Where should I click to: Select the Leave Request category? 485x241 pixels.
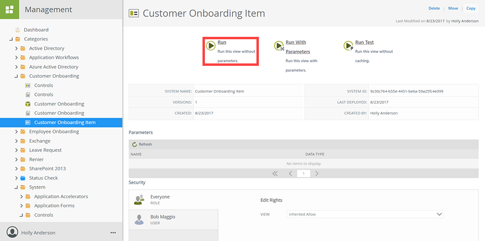point(45,150)
